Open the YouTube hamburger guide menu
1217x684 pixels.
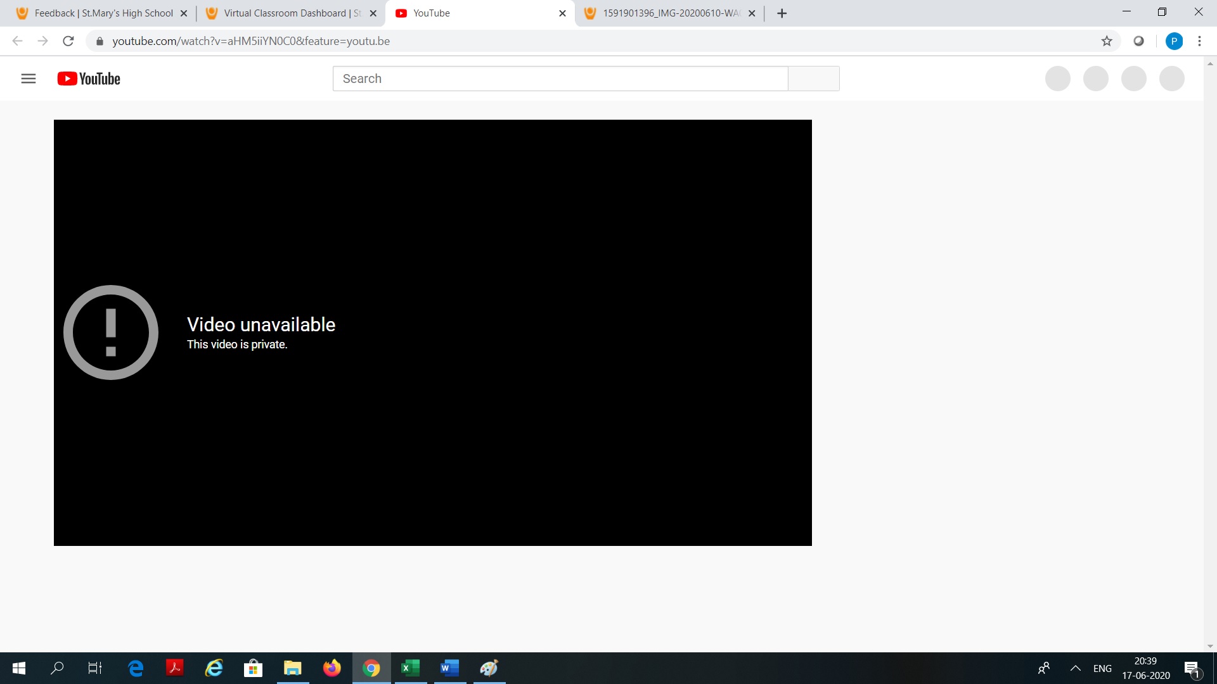click(x=29, y=79)
